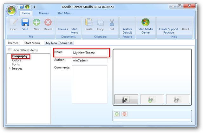This screenshot has height=133, width=203.
Task: Switch to the Start Menu ribbon tab
Action: tap(64, 13)
